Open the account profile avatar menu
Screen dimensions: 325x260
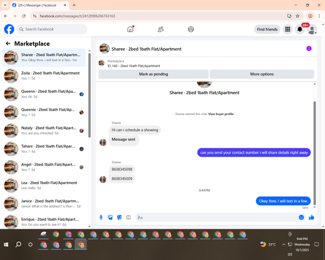(x=312, y=29)
